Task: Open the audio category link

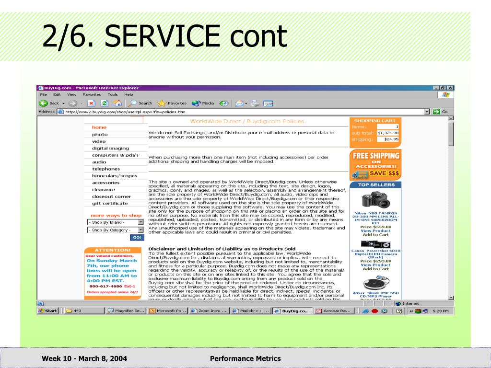Action: [x=99, y=162]
